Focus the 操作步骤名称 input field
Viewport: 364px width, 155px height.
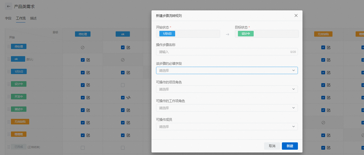227,52
